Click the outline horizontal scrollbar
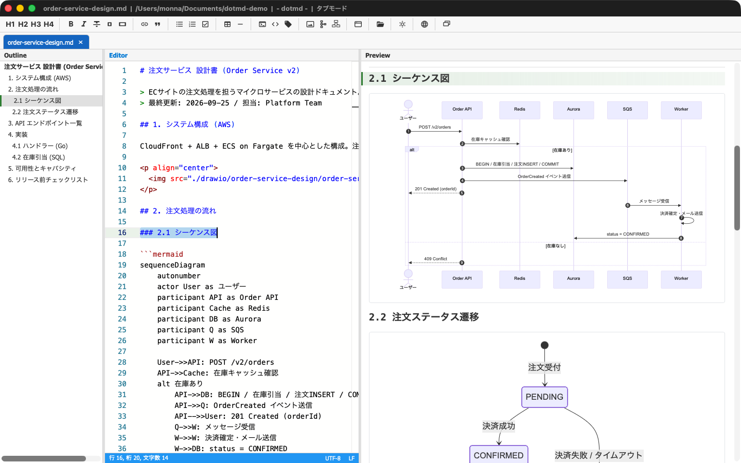Screen dimensions: 741x463 click(x=44, y=458)
